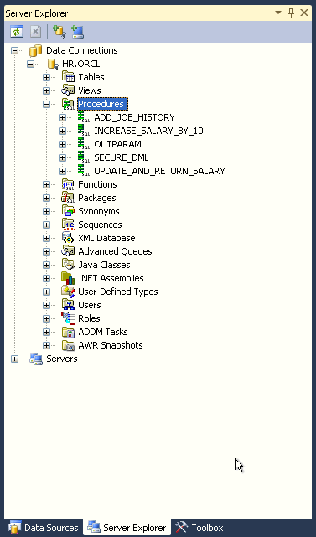Viewport: 316px width, 537px height.
Task: Expand the SECURE_DML procedure
Action: 62,157
